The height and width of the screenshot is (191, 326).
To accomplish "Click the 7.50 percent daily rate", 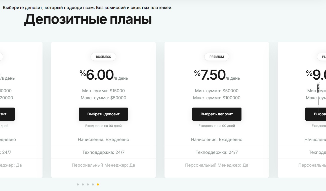I will [x=213, y=75].
